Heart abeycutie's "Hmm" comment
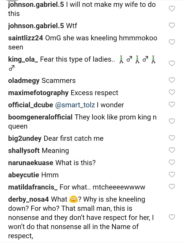This screenshot has width=183, height=243. 172,175
